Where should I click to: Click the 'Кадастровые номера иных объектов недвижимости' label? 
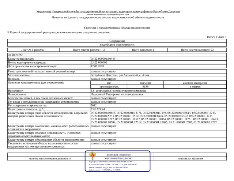tap(48, 114)
